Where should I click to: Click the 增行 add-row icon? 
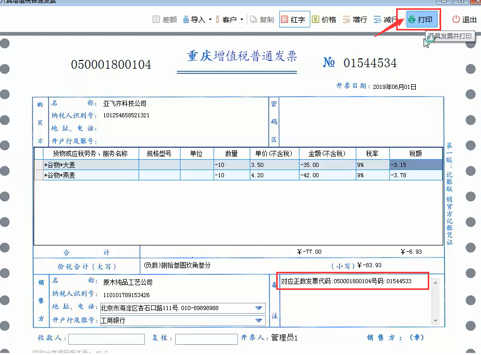347,20
